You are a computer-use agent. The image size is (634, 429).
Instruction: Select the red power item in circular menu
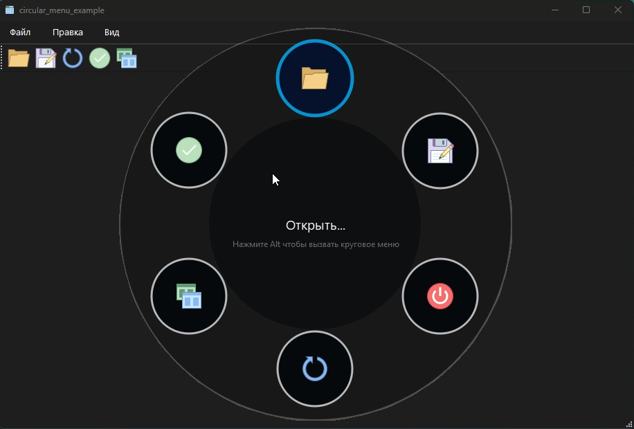coord(440,296)
